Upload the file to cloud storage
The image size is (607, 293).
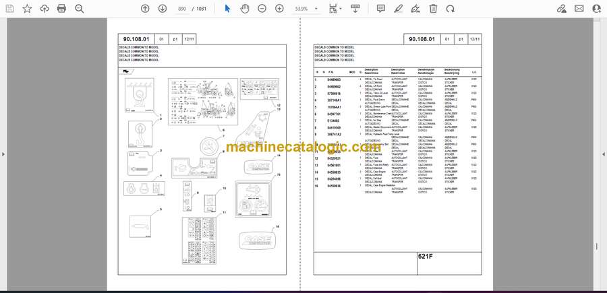tap(45, 9)
